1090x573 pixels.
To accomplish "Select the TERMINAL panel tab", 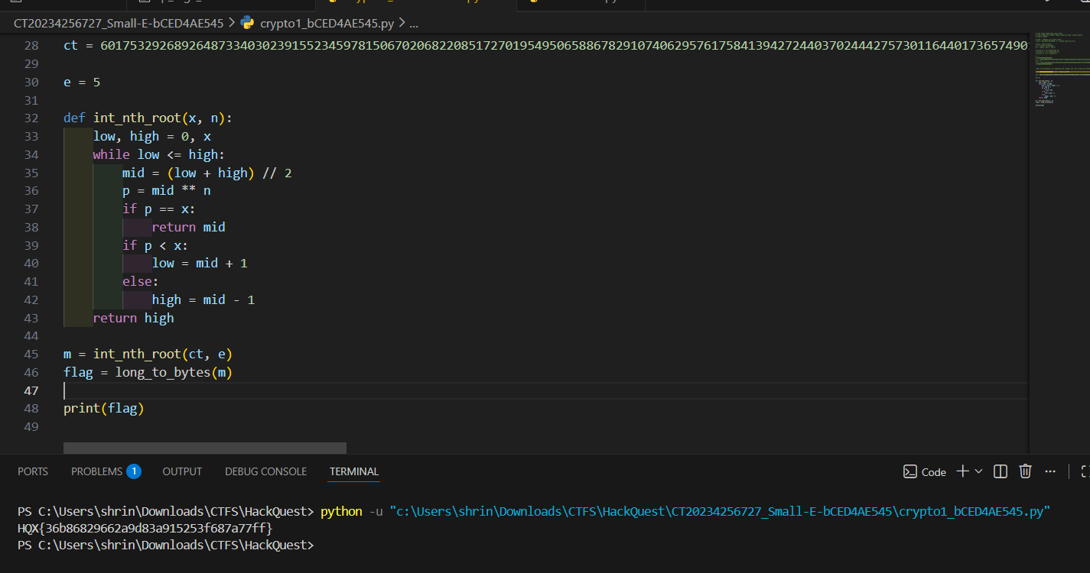I will [x=354, y=471].
